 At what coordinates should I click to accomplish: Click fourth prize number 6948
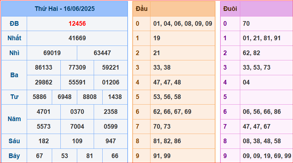pyautogui.click(x=64, y=97)
